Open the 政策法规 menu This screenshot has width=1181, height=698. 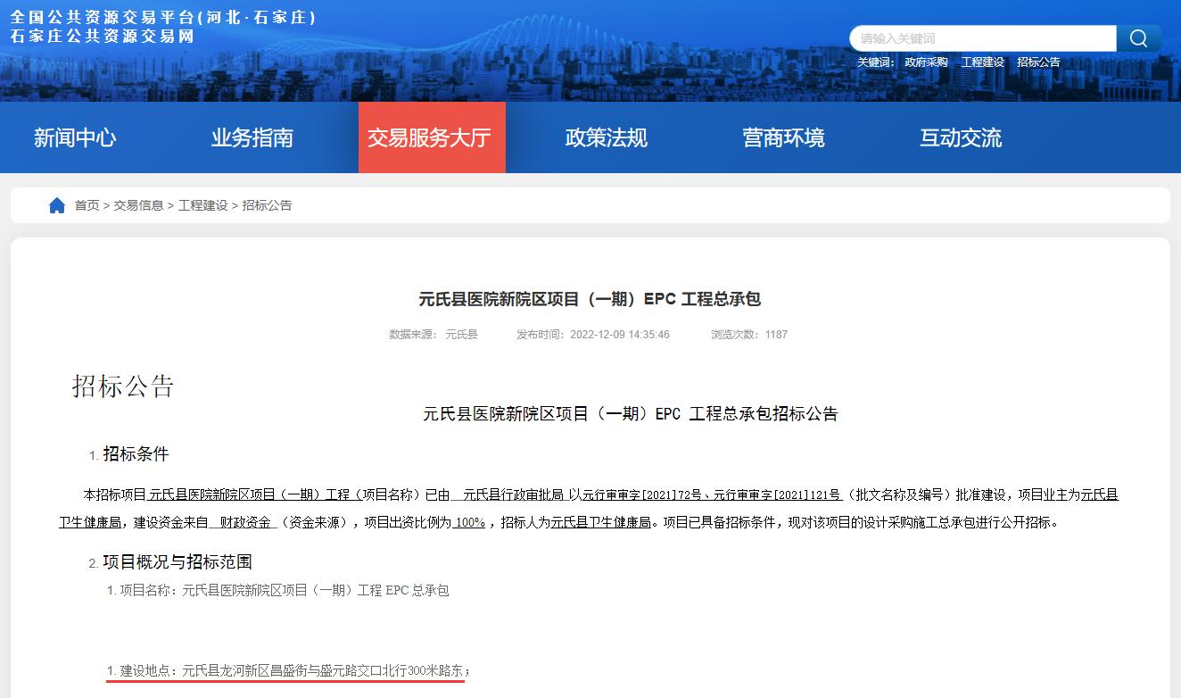click(x=606, y=137)
